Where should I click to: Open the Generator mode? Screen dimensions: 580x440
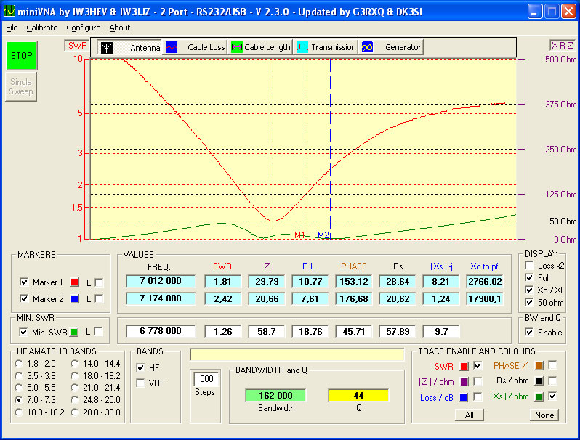[392, 47]
